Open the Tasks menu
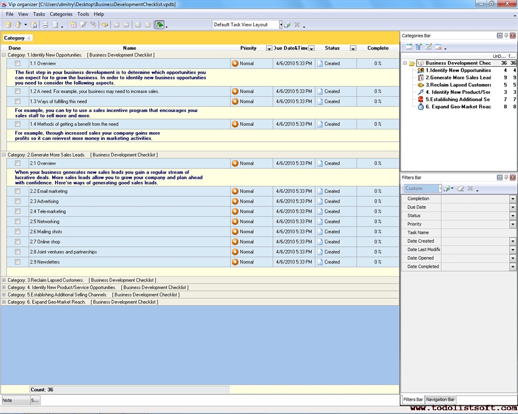Image resolution: width=518 pixels, height=414 pixels. coord(39,14)
